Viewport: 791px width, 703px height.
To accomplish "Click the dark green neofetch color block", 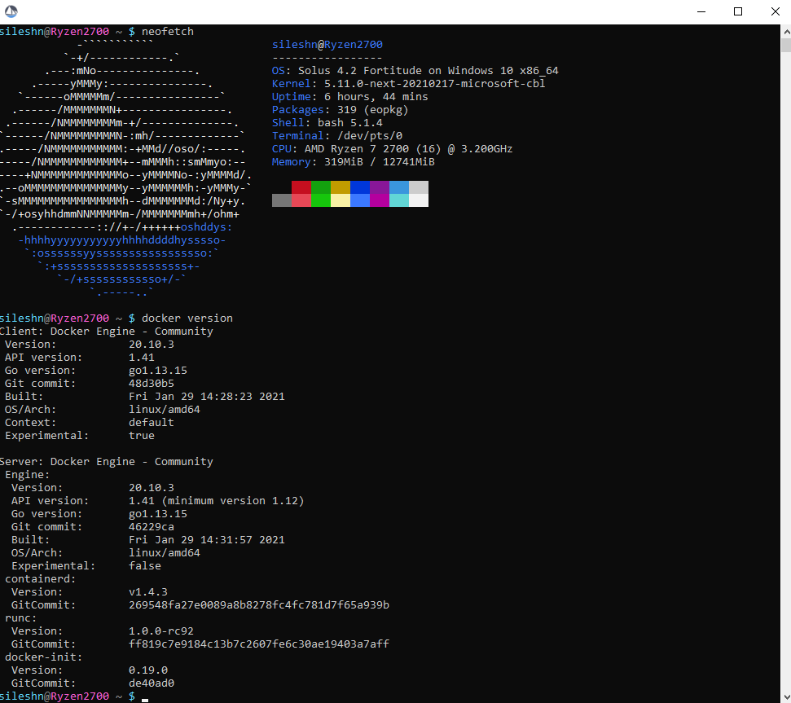I will 321,187.
